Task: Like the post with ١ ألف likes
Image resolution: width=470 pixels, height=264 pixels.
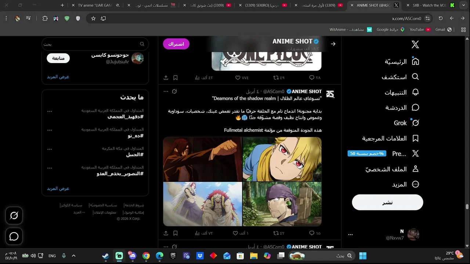Action: 241,233
